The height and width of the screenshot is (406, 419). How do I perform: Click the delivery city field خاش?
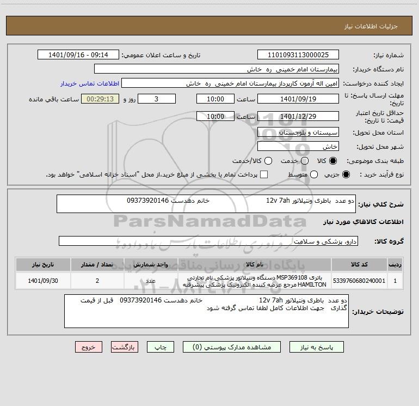pyautogui.click(x=298, y=147)
